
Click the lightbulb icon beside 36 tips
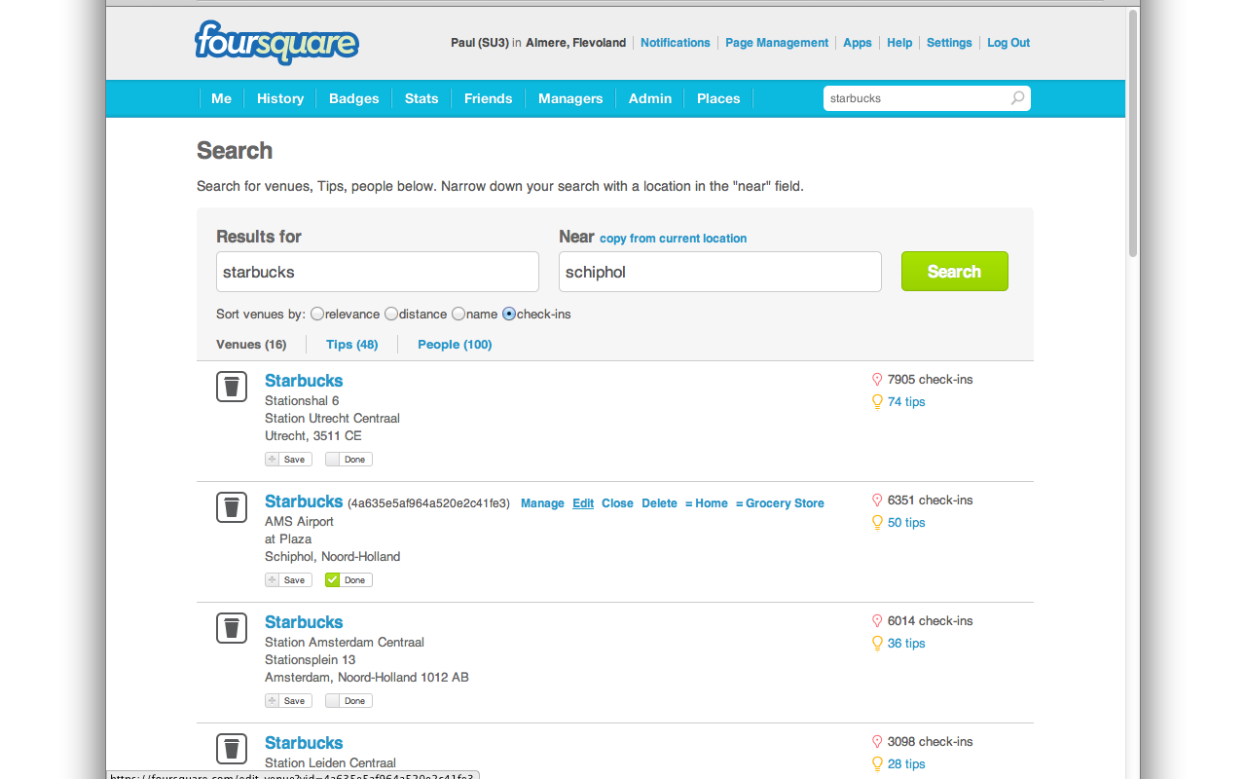[x=876, y=643]
